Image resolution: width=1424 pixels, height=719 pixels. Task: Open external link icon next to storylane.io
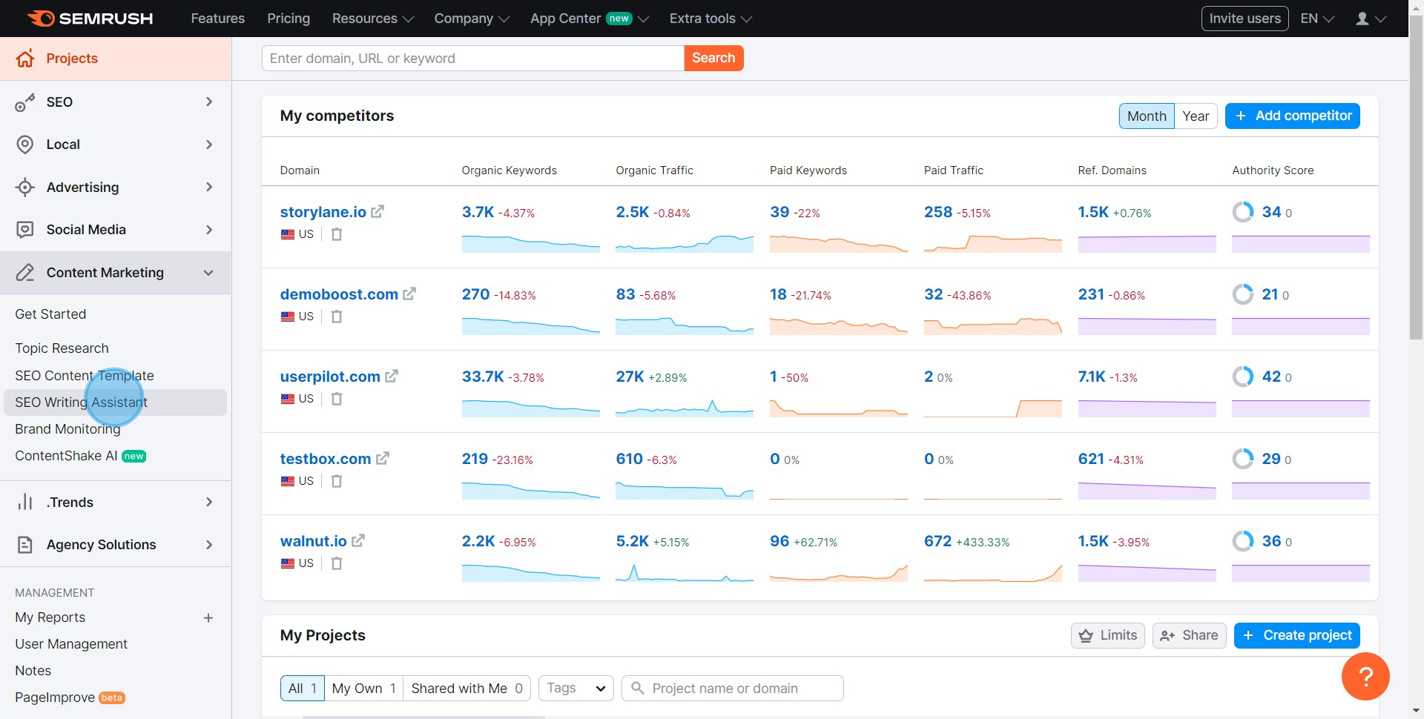[378, 212]
